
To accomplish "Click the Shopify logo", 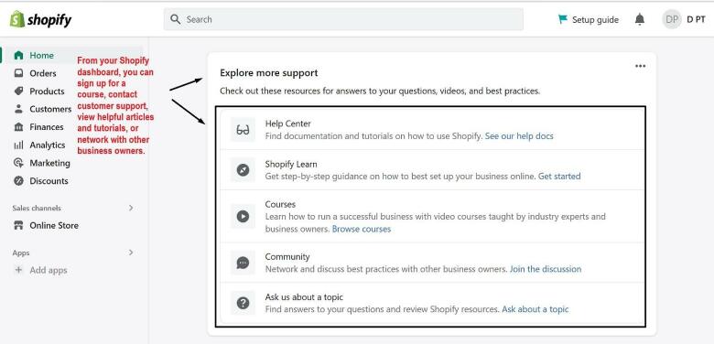I will pos(41,19).
